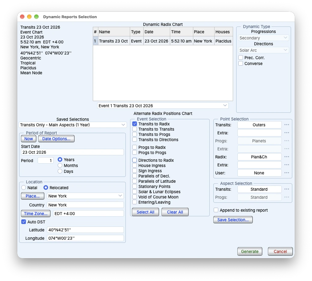Viewport: 312px width, 281px height.
Task: Open Saved Selections dropdown
Action: coord(73,125)
